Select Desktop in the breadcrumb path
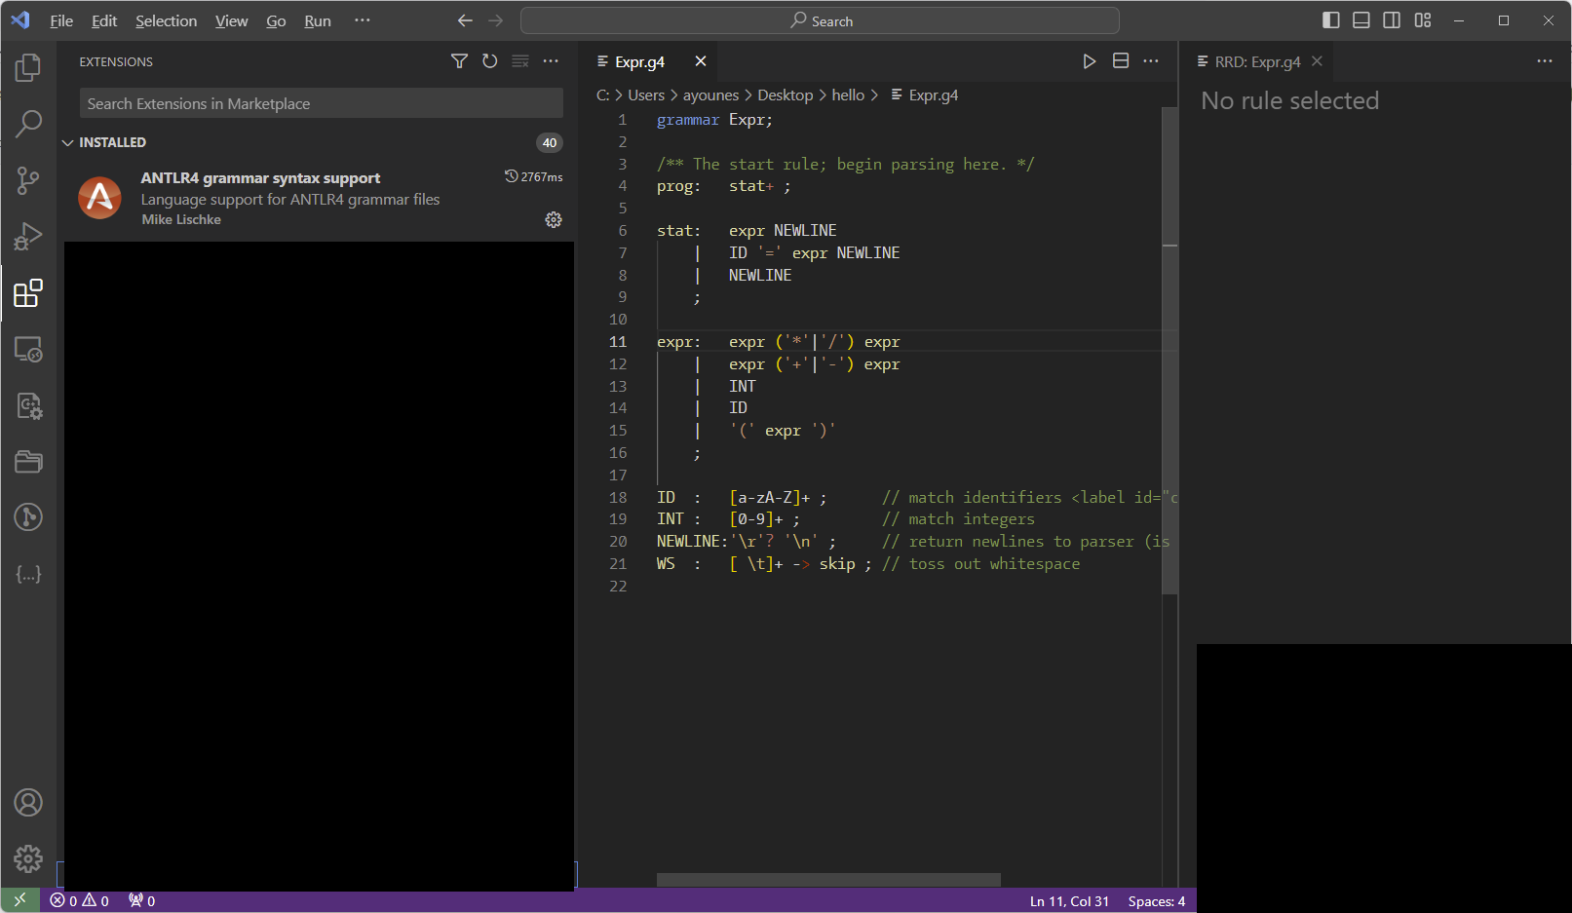 pyautogui.click(x=786, y=95)
